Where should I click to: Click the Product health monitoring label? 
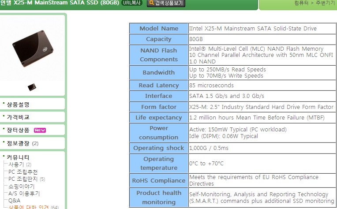coord(159,198)
